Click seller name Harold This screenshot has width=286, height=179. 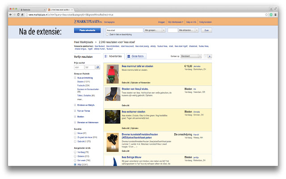(196, 135)
